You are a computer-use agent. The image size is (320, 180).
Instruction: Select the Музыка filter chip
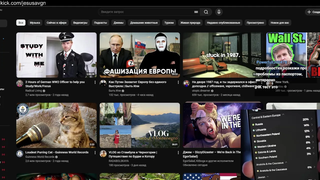35,23
